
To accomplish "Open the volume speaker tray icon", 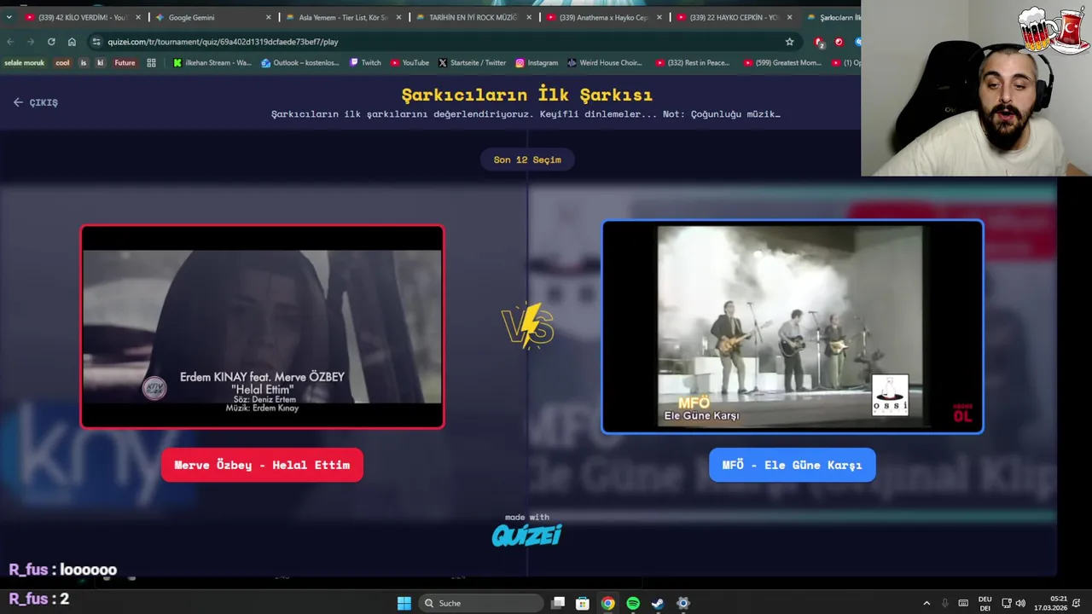I will tap(1020, 603).
